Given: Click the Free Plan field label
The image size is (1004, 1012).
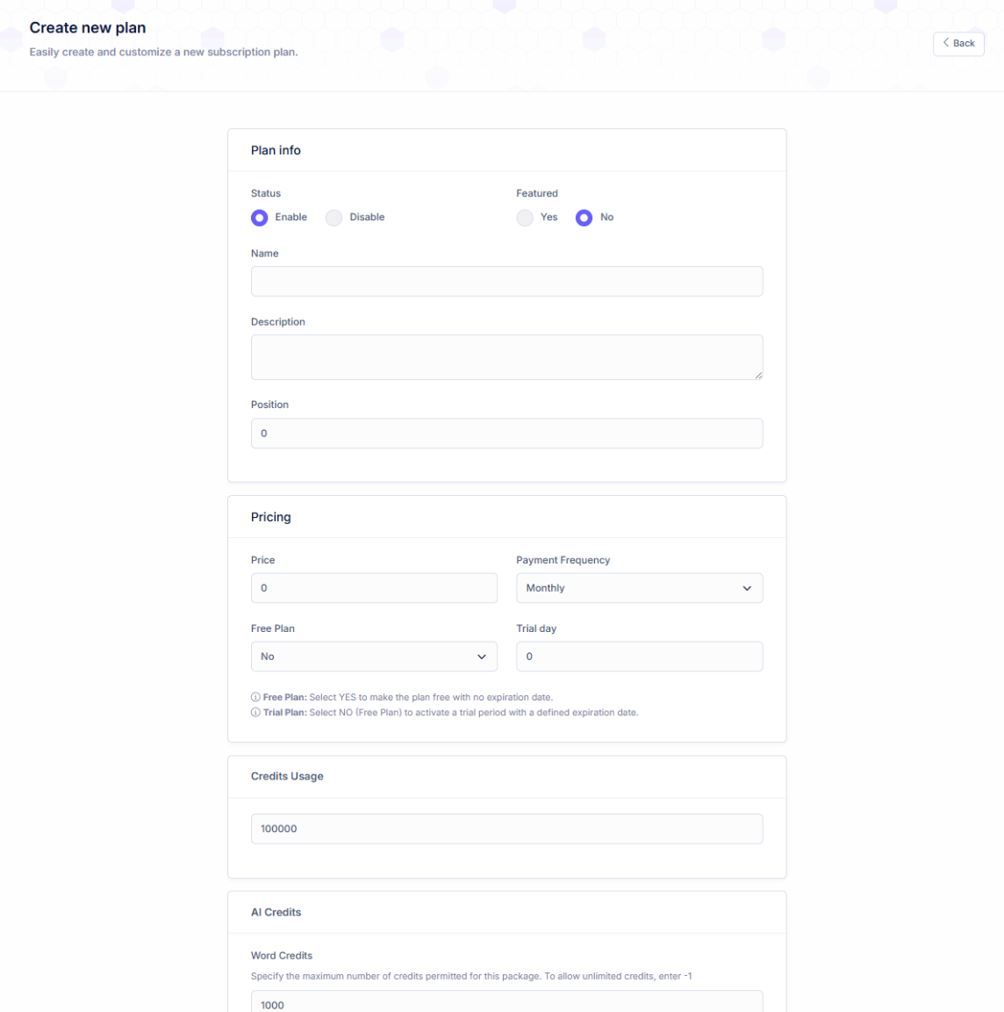Looking at the screenshot, I should (273, 628).
